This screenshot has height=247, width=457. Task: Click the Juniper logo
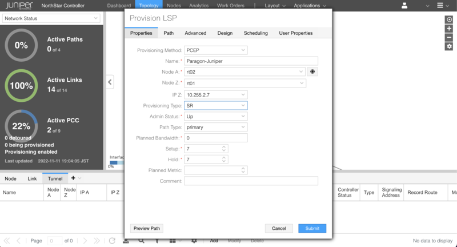point(19,6)
